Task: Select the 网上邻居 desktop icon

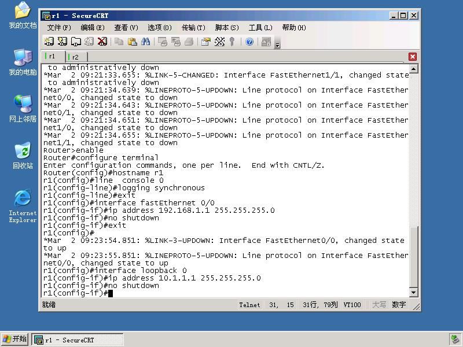Action: point(23,109)
